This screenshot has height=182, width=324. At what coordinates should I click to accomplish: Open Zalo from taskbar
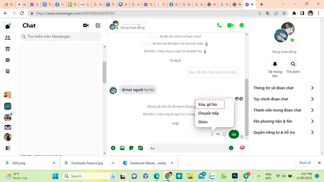pos(212,176)
